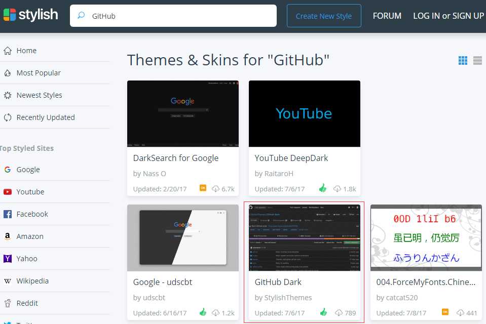Click the Google G icon
This screenshot has width=486, height=324.
(x=8, y=170)
